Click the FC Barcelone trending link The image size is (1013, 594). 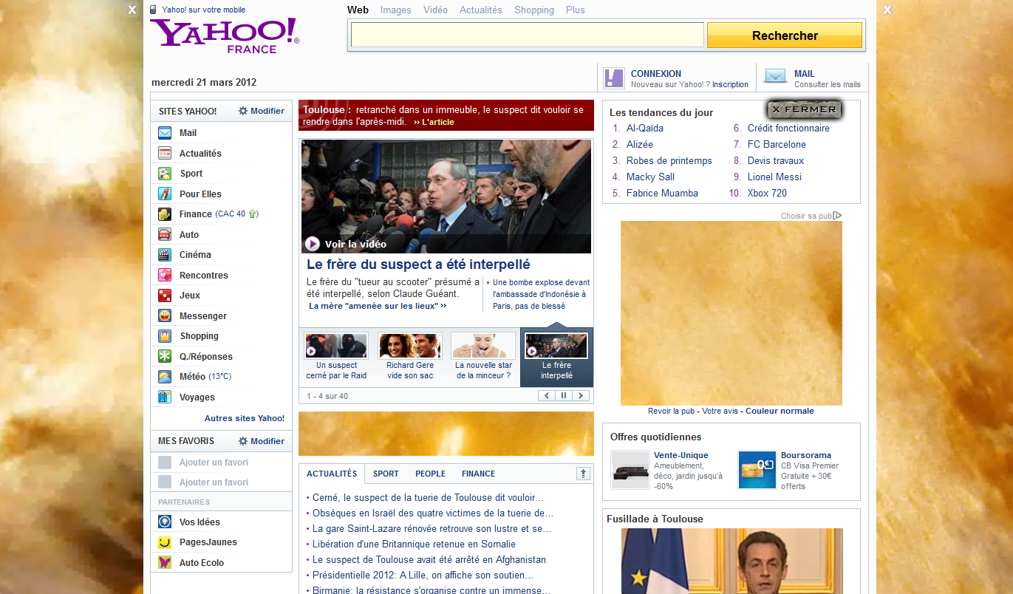click(x=777, y=144)
